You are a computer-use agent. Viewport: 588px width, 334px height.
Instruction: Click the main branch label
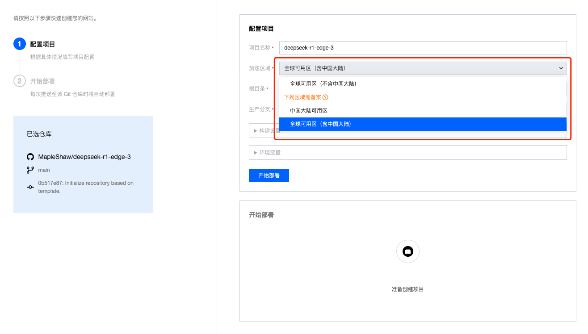(44, 170)
